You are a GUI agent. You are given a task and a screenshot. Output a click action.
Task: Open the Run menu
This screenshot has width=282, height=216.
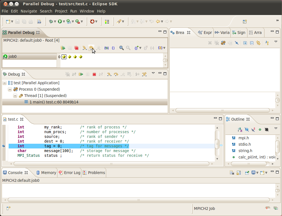74,11
